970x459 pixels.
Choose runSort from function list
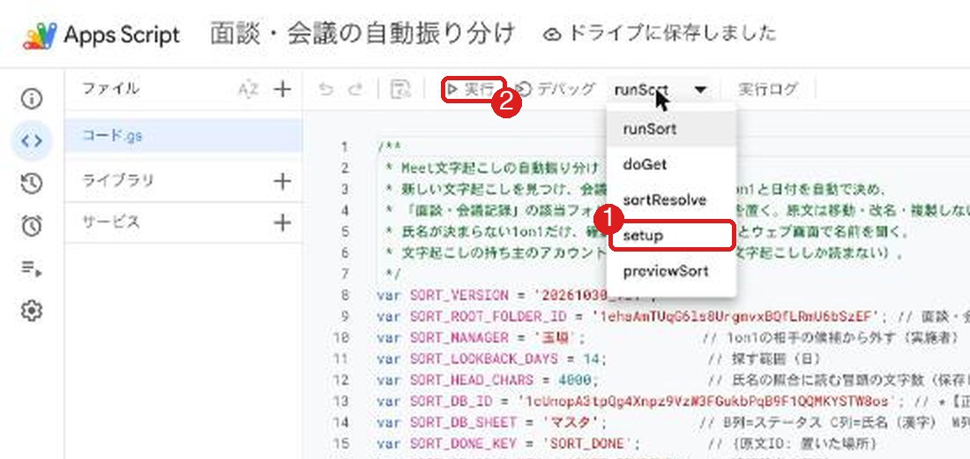point(672,130)
